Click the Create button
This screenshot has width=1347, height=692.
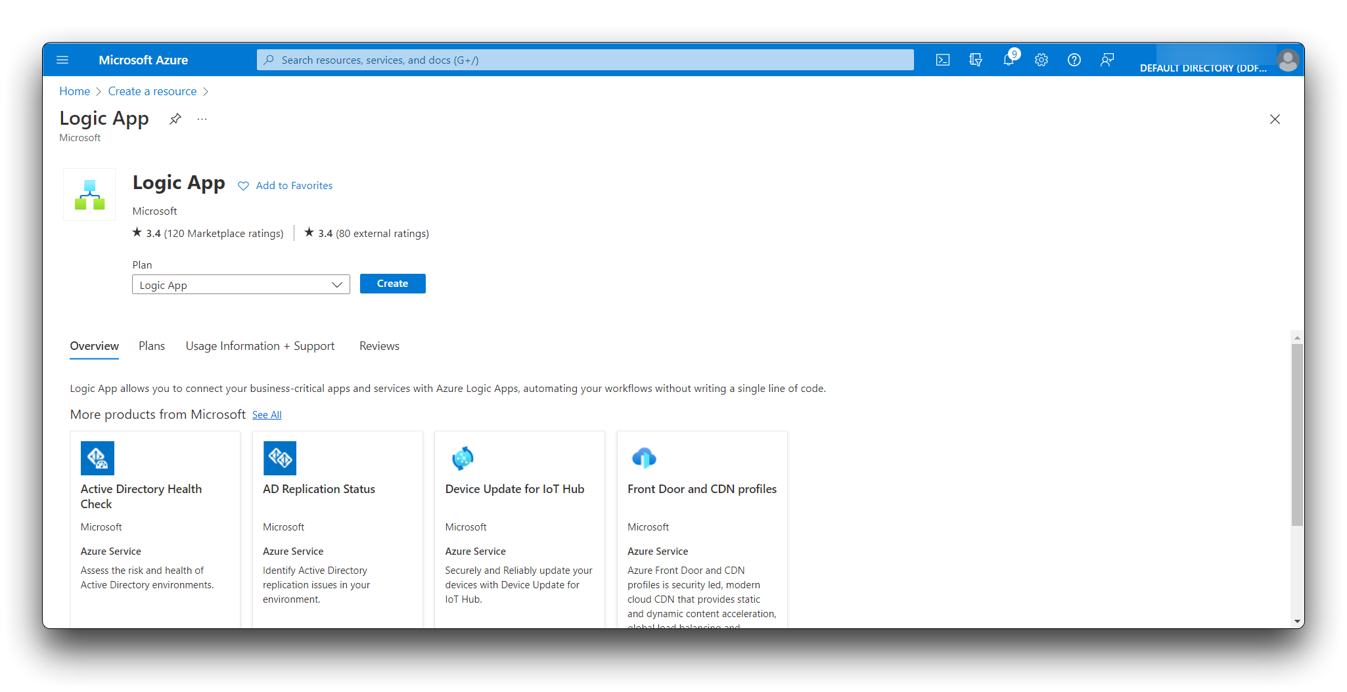click(x=393, y=284)
